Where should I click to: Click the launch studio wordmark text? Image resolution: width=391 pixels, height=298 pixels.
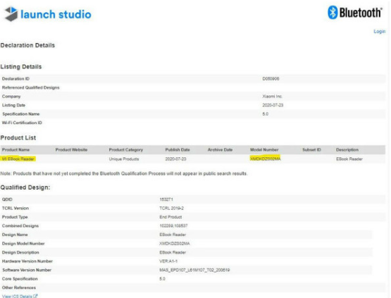[56, 14]
